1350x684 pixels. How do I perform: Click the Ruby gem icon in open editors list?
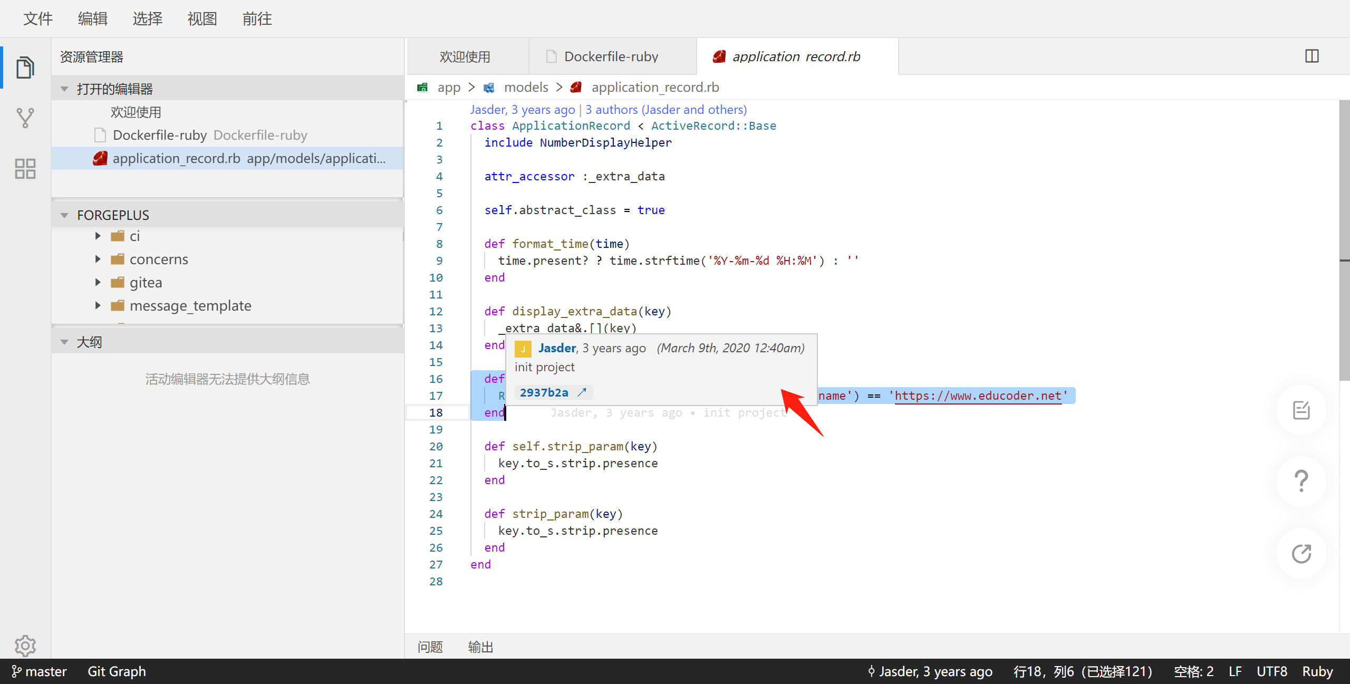pos(100,158)
